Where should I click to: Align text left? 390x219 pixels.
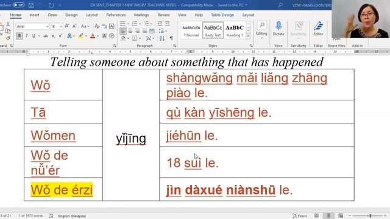pyautogui.click(x=123, y=31)
